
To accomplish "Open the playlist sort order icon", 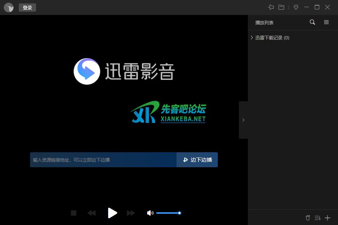I will [318, 218].
